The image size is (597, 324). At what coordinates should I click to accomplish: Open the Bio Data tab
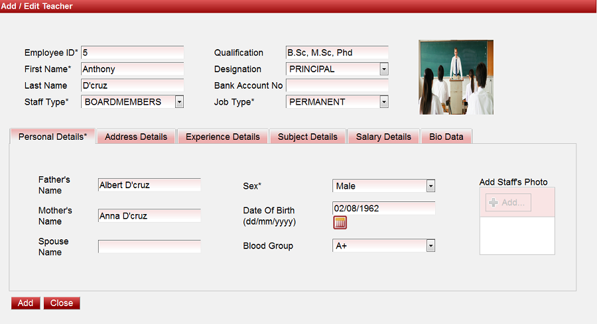[x=446, y=136]
